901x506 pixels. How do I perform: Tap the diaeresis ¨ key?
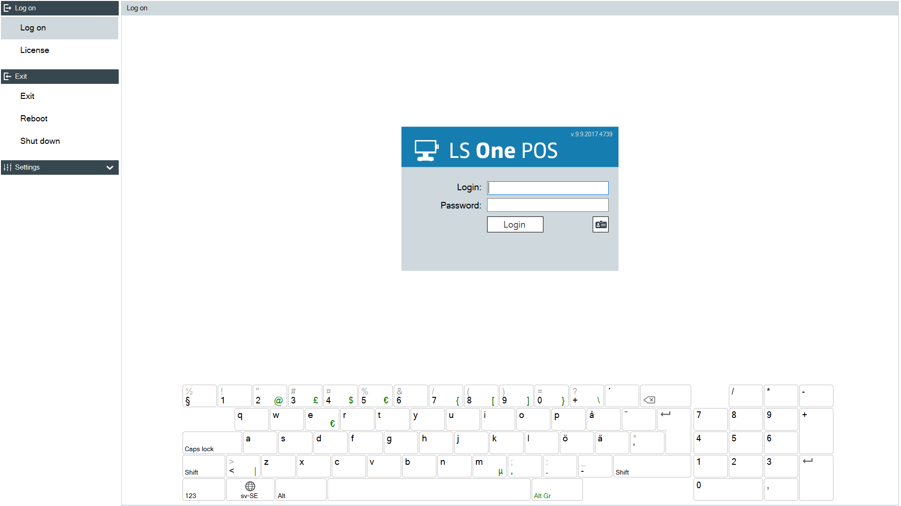coord(639,419)
